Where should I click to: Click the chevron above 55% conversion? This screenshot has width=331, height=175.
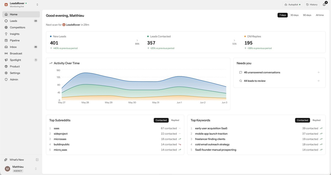click(234, 41)
